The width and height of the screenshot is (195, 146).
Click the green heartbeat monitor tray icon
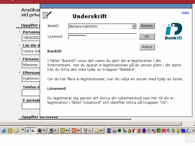click(159, 131)
